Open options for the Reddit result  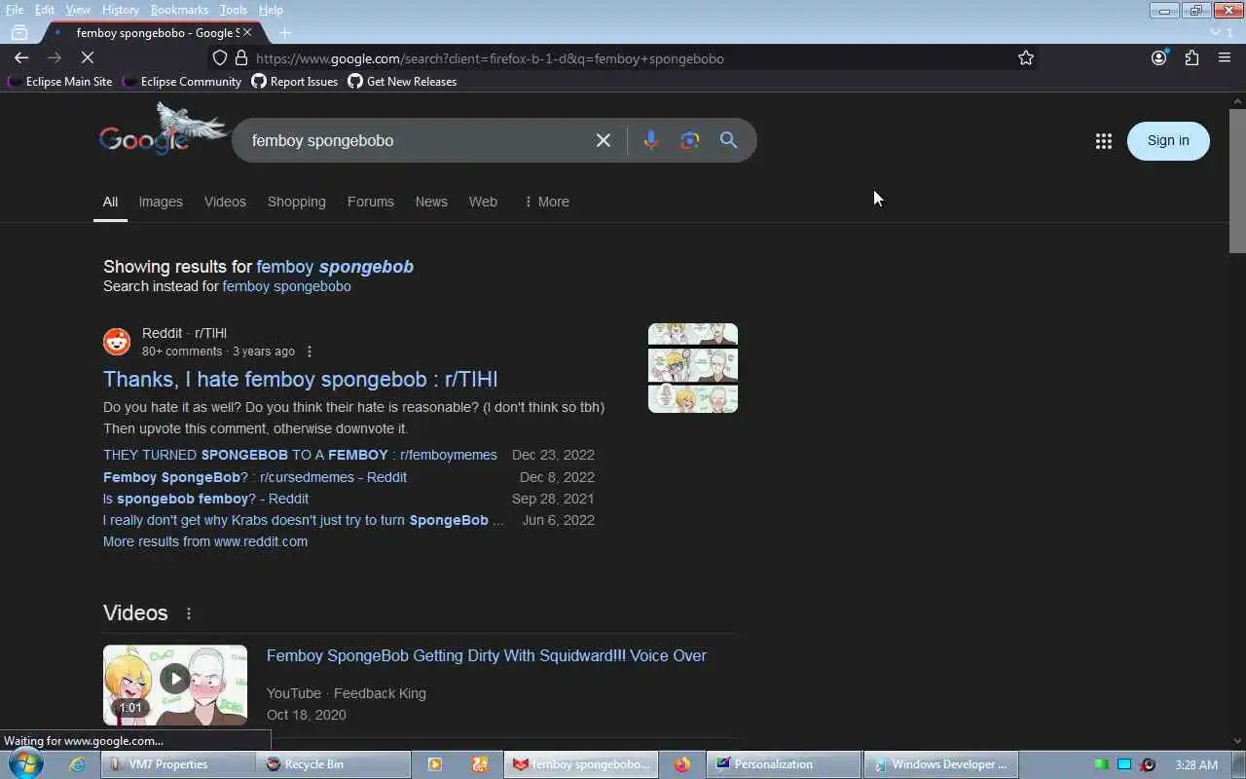pos(310,352)
